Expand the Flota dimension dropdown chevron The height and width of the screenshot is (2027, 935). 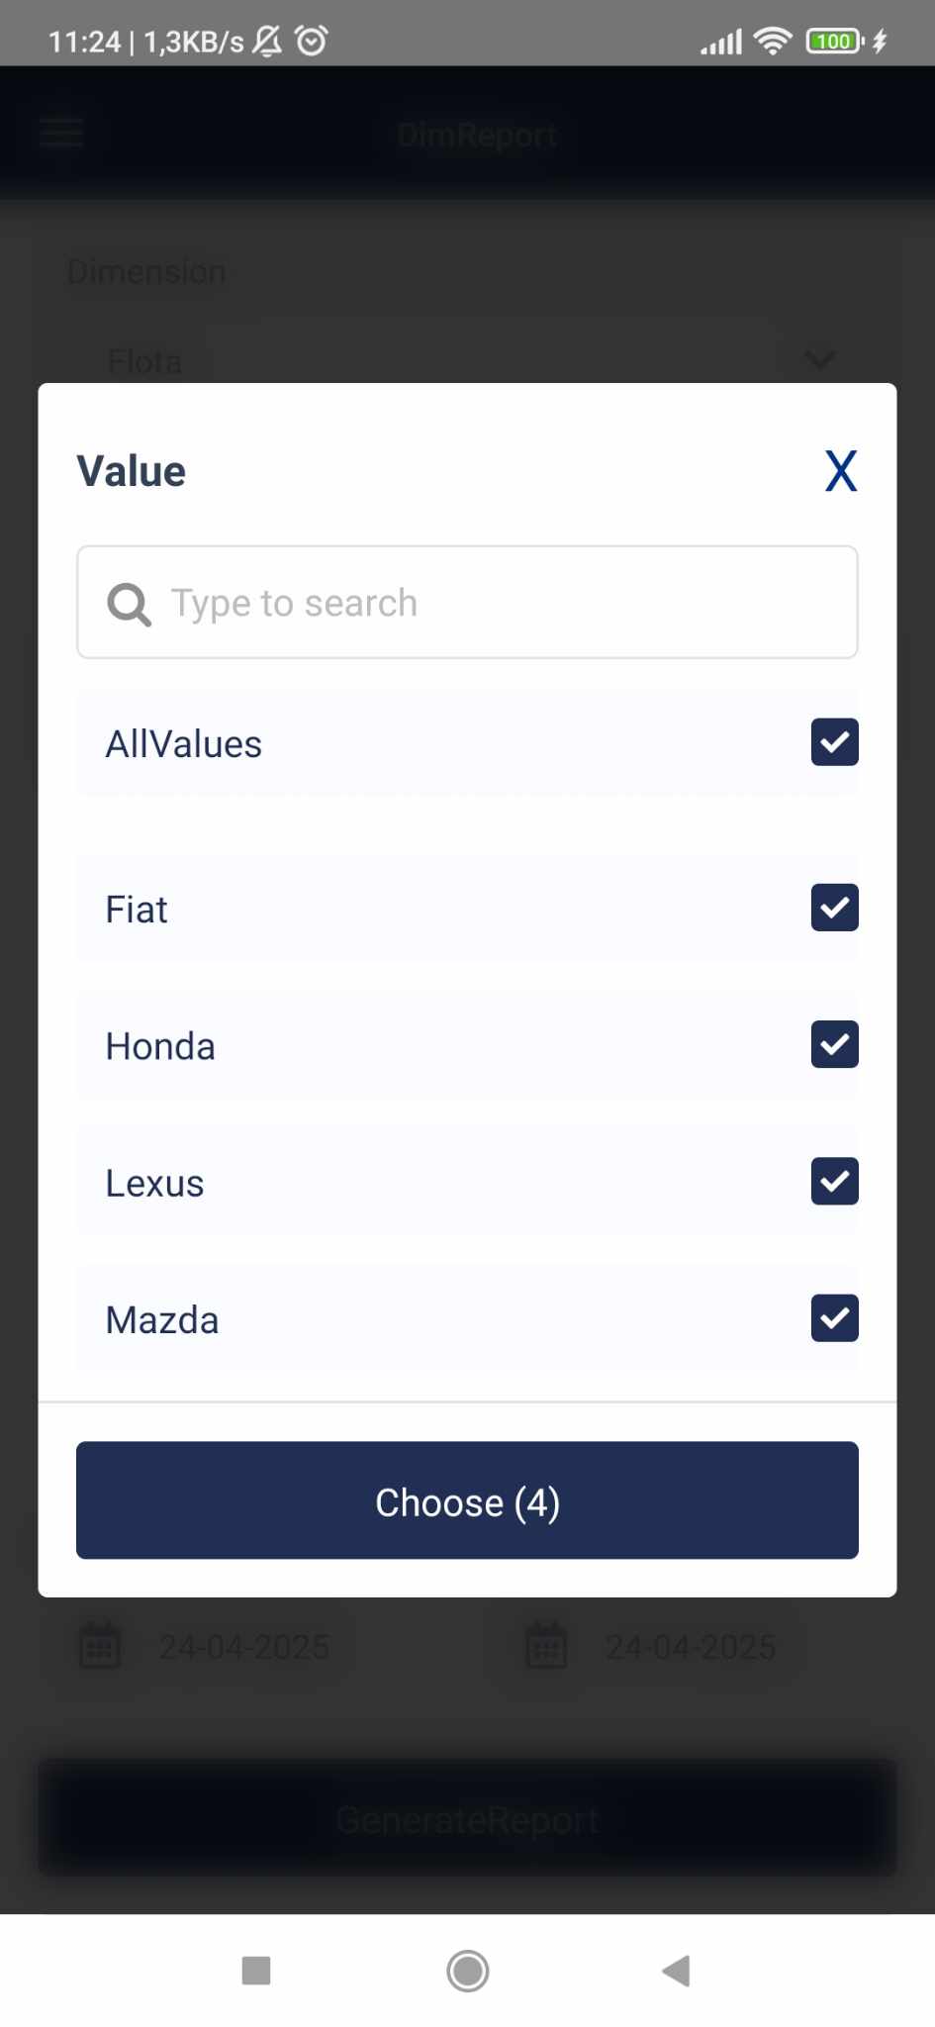pos(819,359)
